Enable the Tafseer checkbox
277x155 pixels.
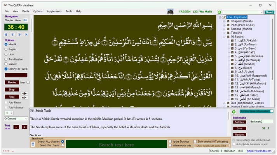pos(6,64)
